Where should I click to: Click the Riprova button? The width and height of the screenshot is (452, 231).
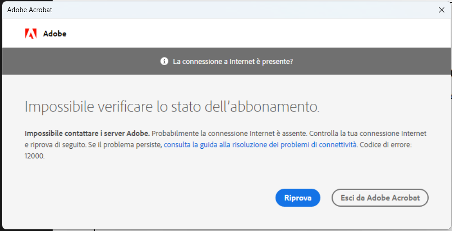tap(298, 198)
